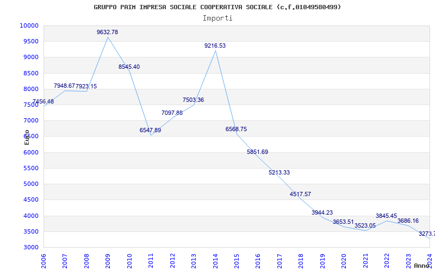Viewport: 435px width, 271px height.
Task: Click the 3686.16 data label
Action: tap(408, 221)
